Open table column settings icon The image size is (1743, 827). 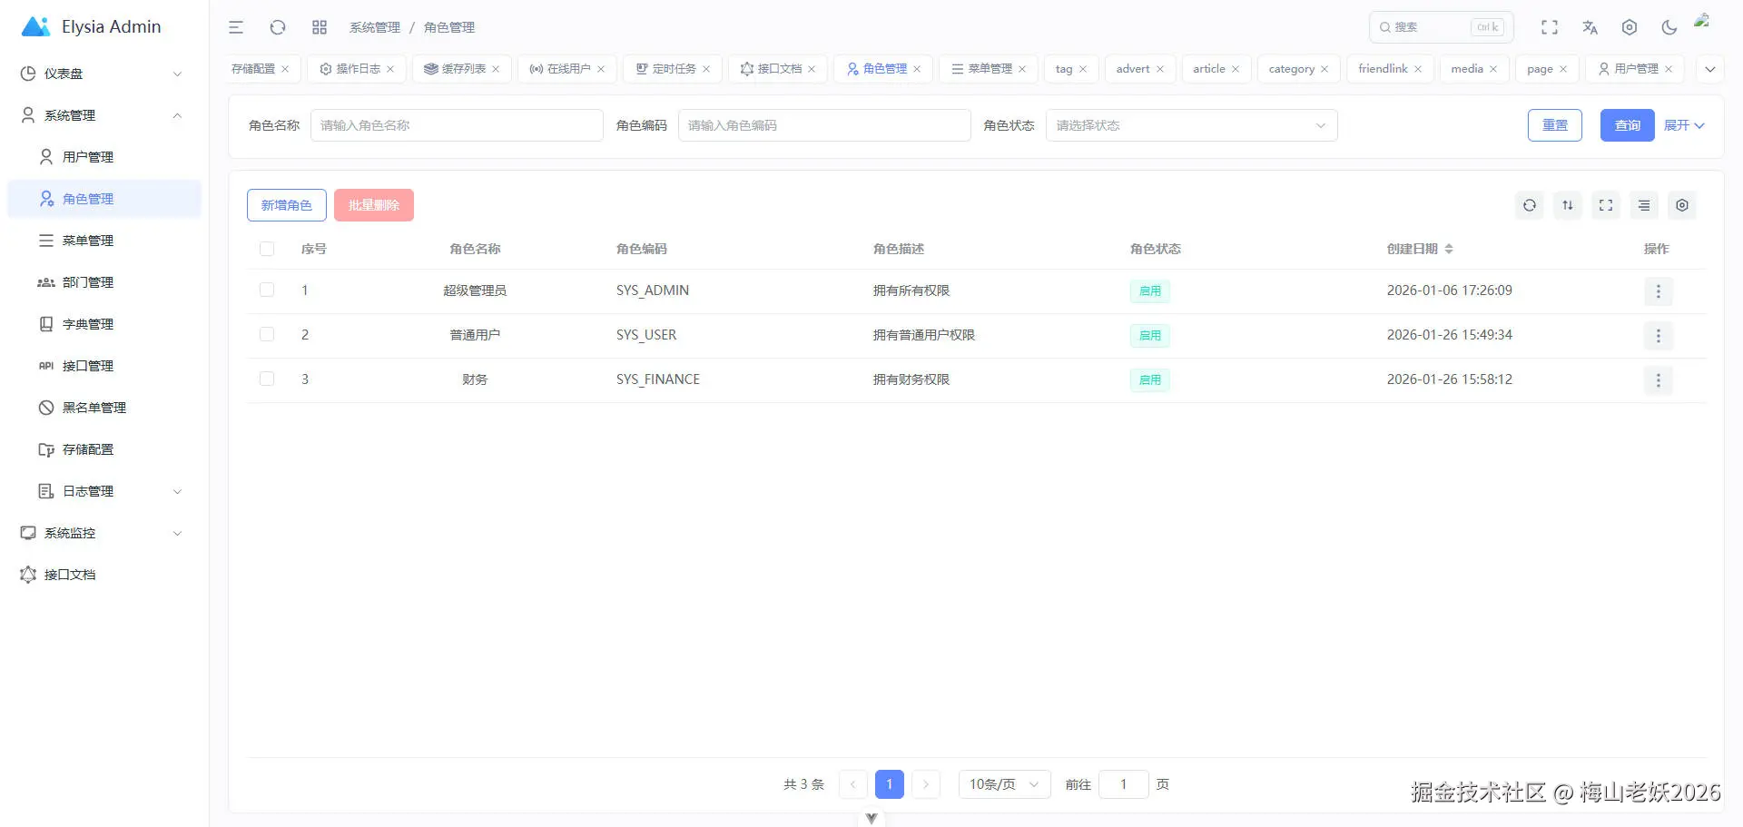click(x=1682, y=205)
